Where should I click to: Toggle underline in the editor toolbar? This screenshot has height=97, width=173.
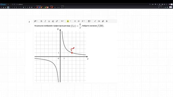pos(49,21)
